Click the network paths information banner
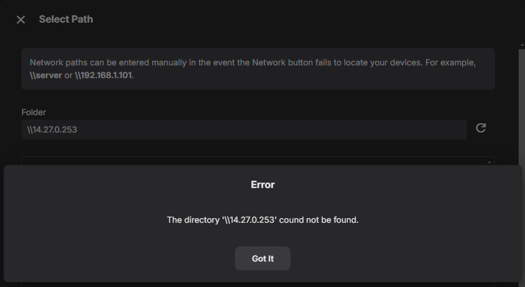This screenshot has height=287, width=525. click(x=258, y=69)
